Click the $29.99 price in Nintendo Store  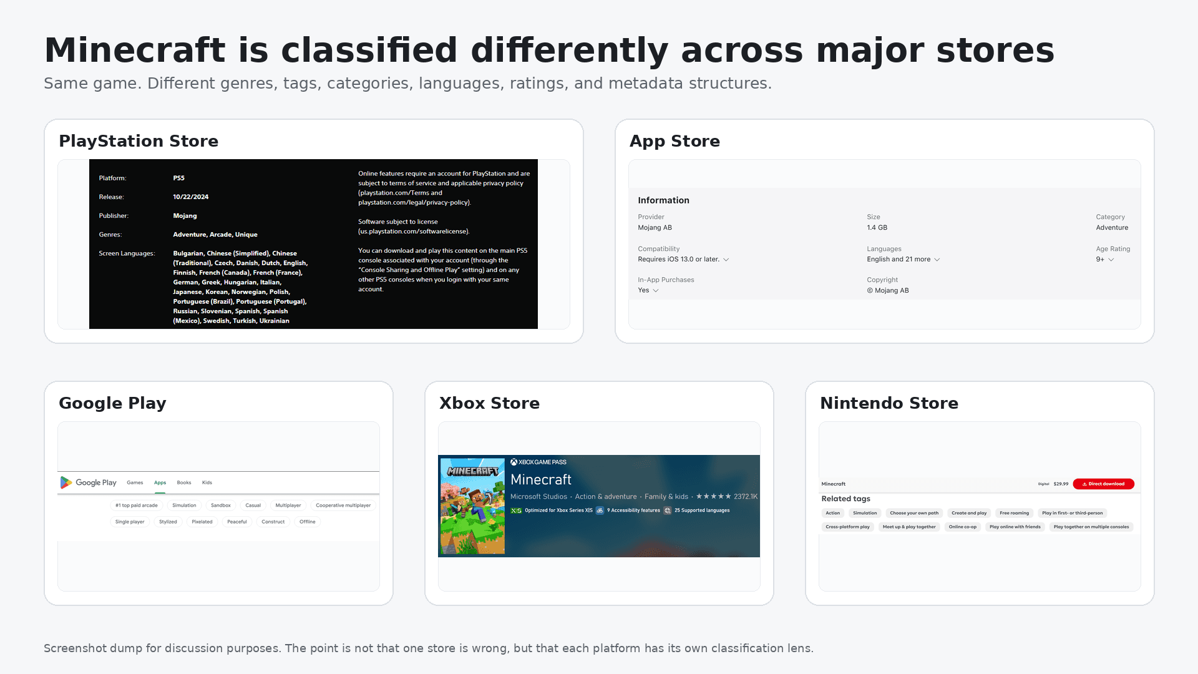point(1061,484)
